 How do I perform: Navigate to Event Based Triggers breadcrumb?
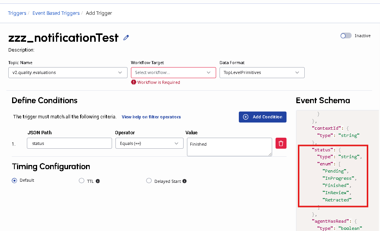[56, 13]
